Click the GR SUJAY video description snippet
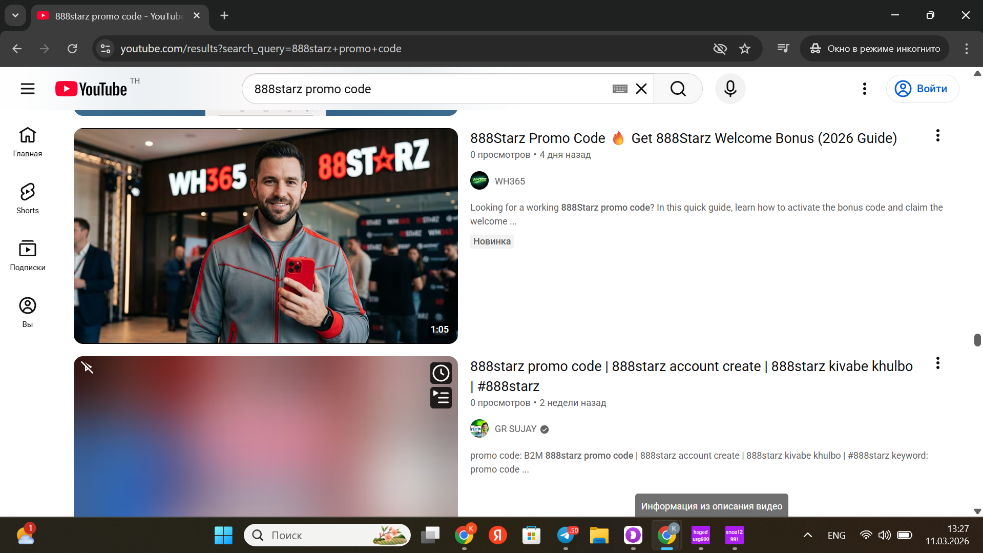This screenshot has height=553, width=983. pos(699,462)
